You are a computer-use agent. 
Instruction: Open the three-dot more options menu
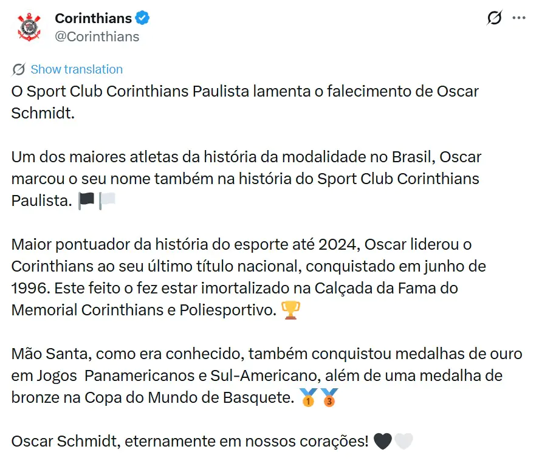519,18
